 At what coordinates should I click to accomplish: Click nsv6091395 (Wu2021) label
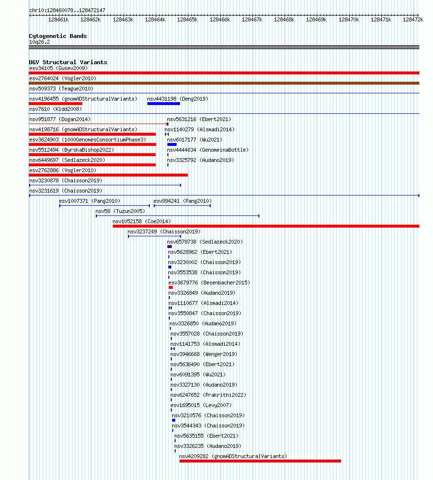pos(198,374)
